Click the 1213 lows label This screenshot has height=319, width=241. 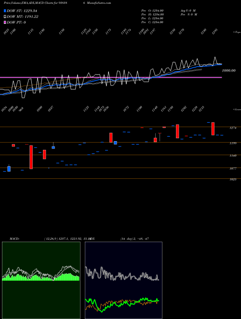point(201,109)
